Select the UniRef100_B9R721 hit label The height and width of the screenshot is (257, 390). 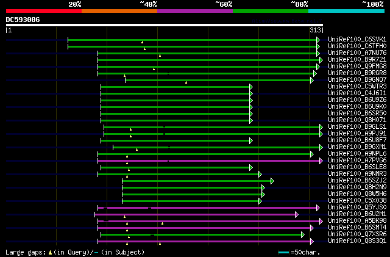tap(357, 60)
